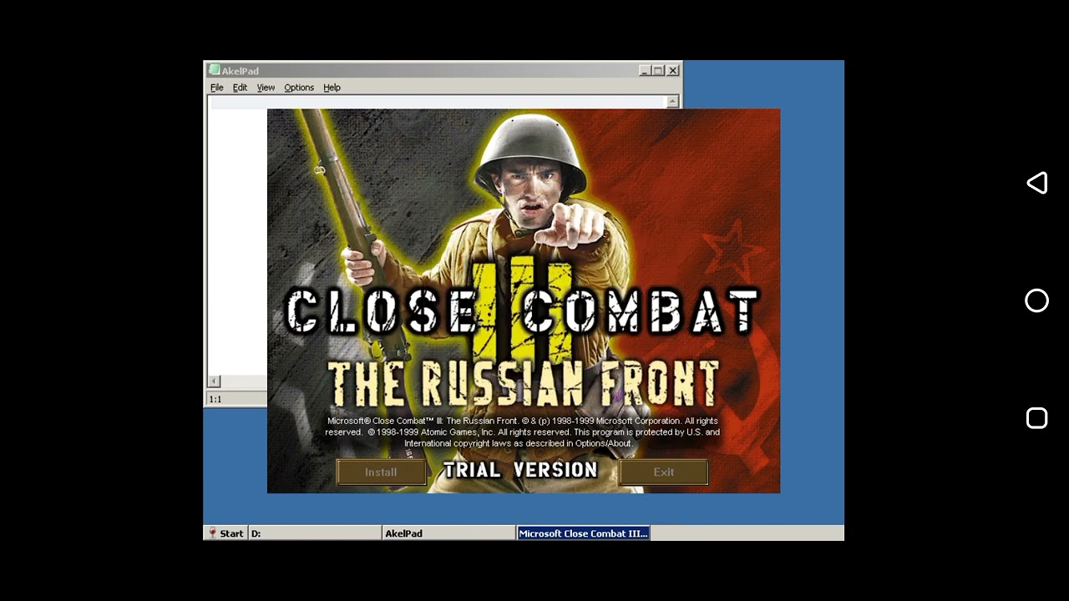Close the AkelPad window
The height and width of the screenshot is (601, 1069).
(x=673, y=71)
